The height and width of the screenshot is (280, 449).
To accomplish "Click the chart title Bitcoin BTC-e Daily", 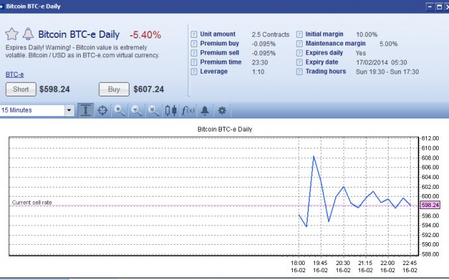I will click(224, 129).
